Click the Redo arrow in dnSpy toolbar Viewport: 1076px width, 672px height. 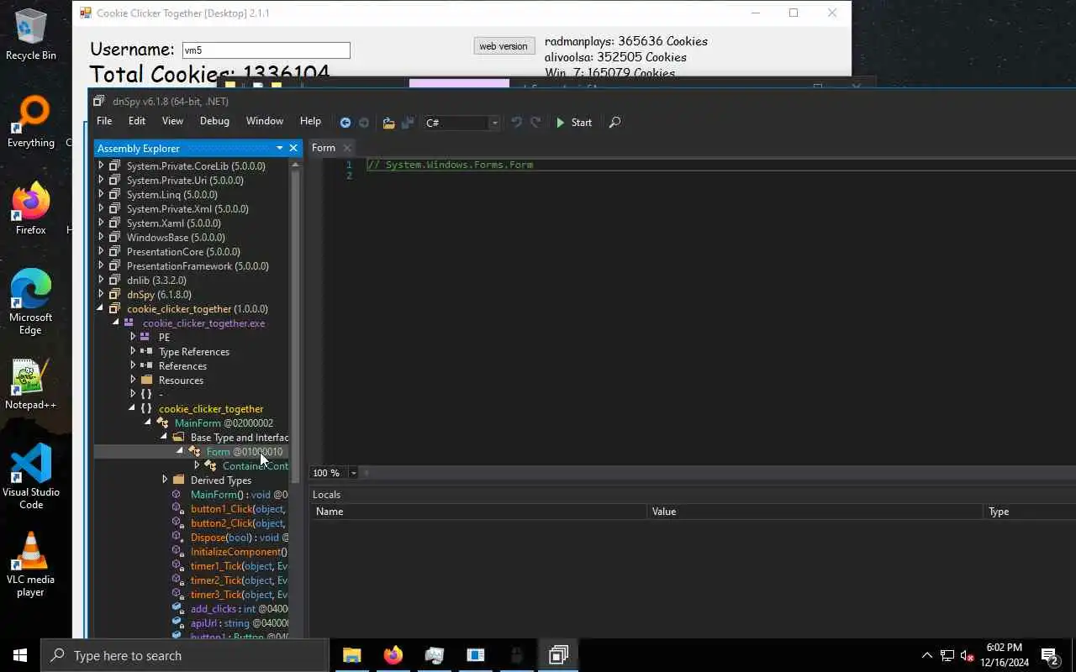(x=535, y=123)
